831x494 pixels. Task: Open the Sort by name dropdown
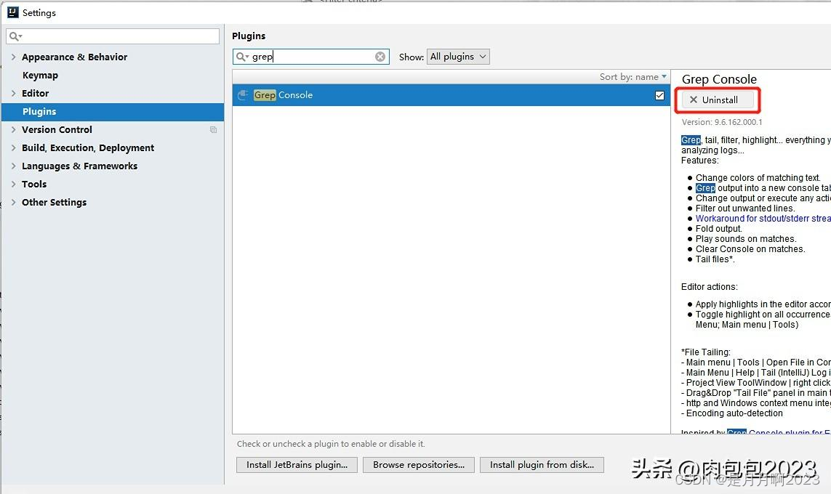tap(633, 77)
